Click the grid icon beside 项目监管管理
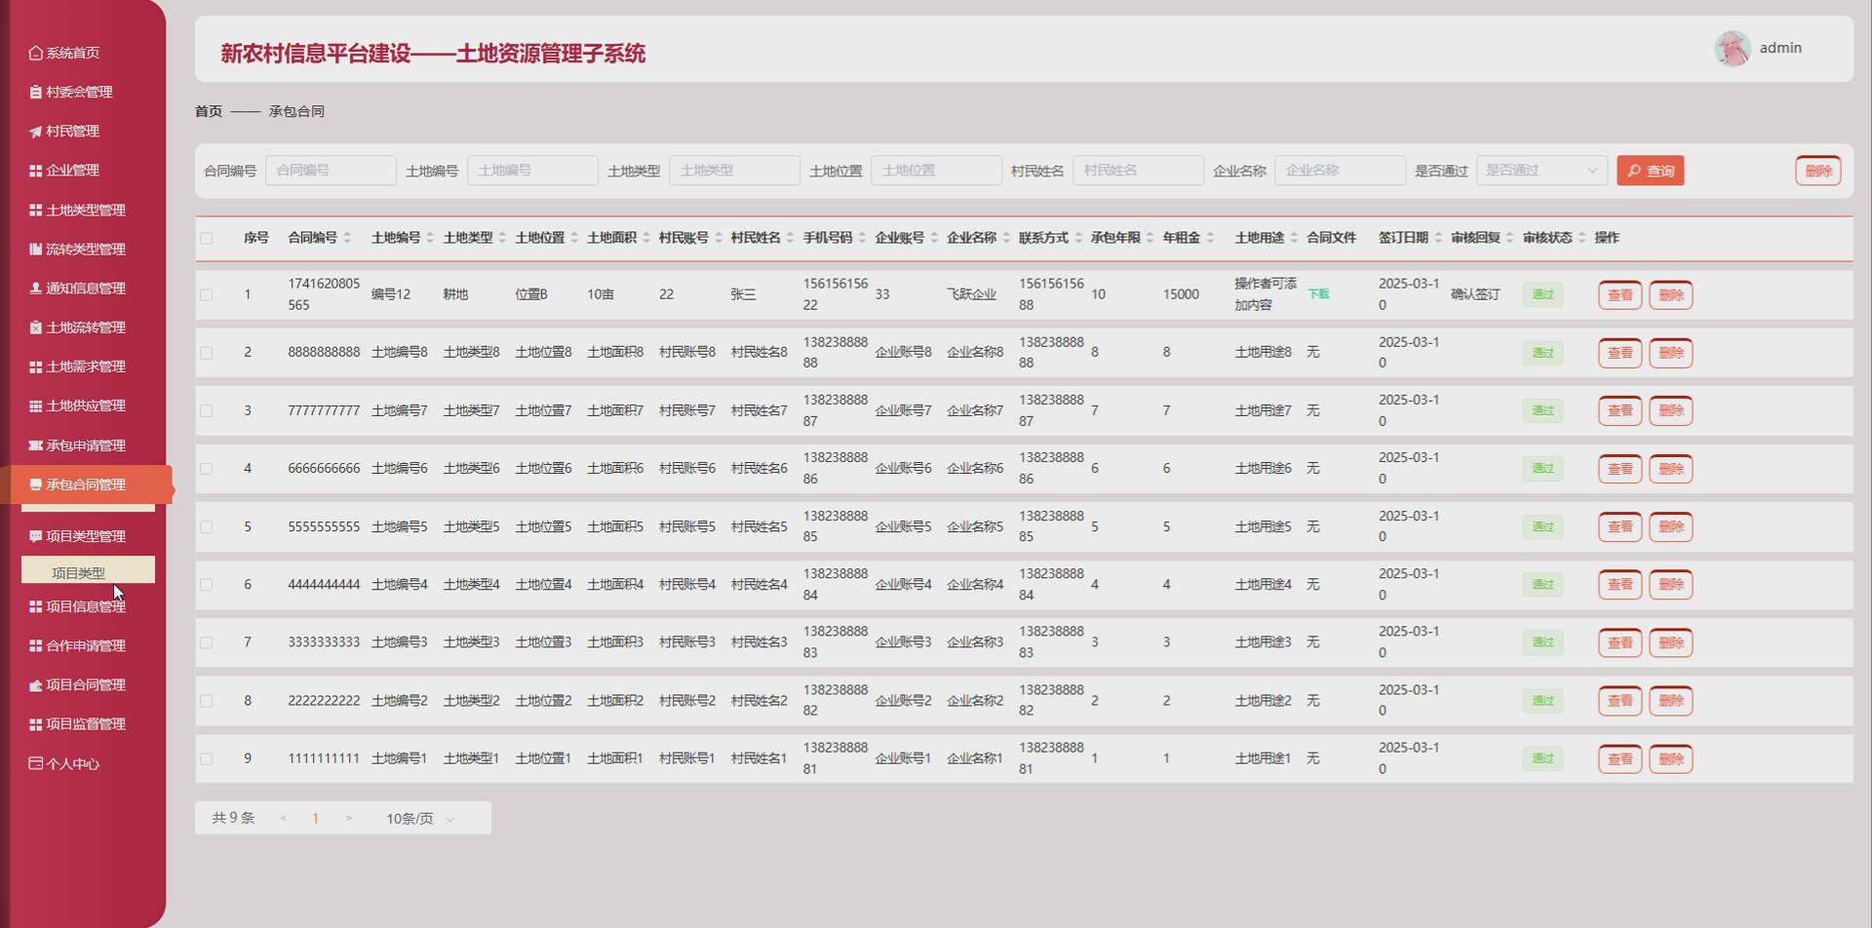 tap(36, 724)
